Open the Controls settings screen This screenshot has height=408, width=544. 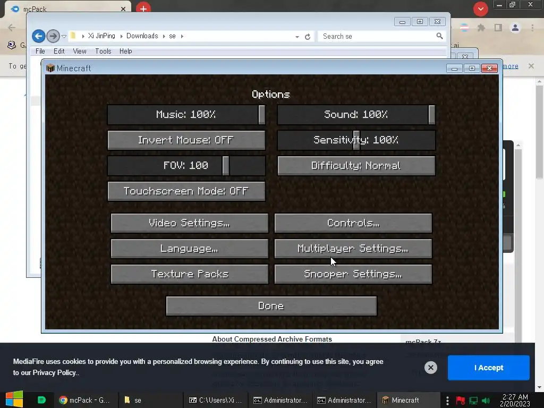pos(353,223)
